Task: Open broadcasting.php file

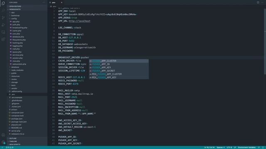Action: click(x=27, y=28)
